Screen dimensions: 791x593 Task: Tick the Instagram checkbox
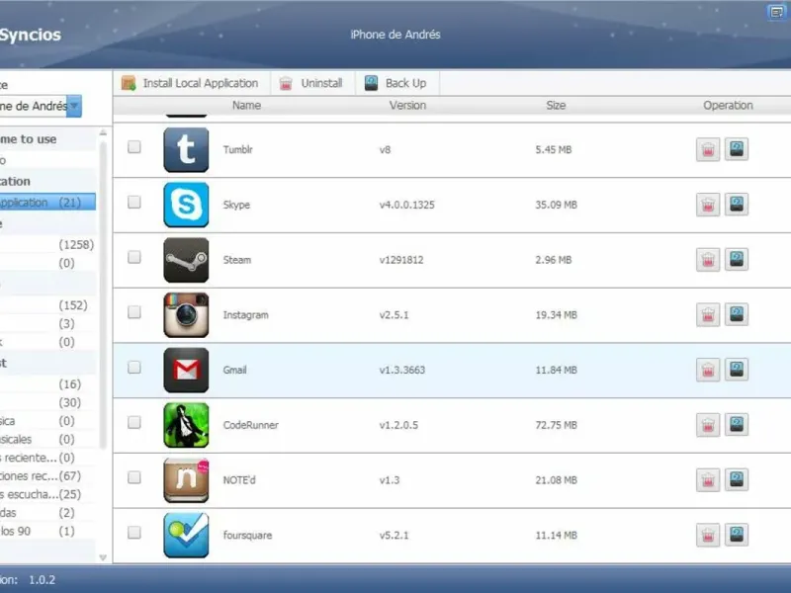coord(134,312)
